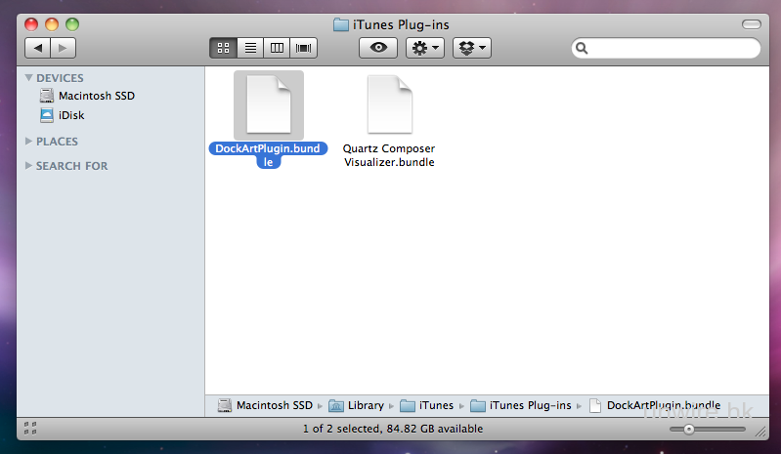781x454 pixels.
Task: Switch to list view mode
Action: pos(249,47)
